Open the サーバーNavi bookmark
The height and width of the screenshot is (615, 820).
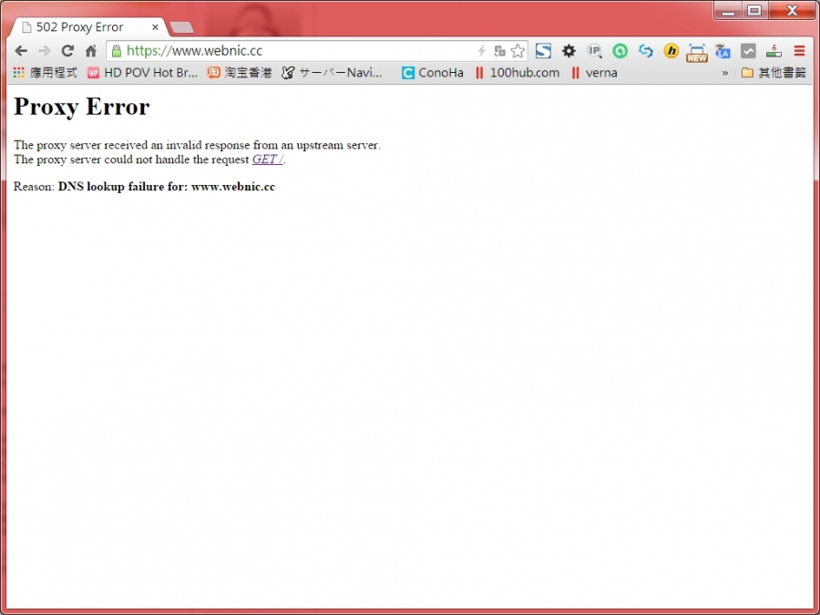click(x=332, y=73)
